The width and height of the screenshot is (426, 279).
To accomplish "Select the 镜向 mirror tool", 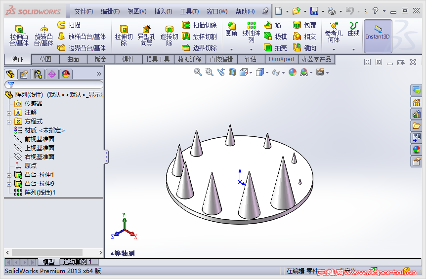I will tap(304, 48).
